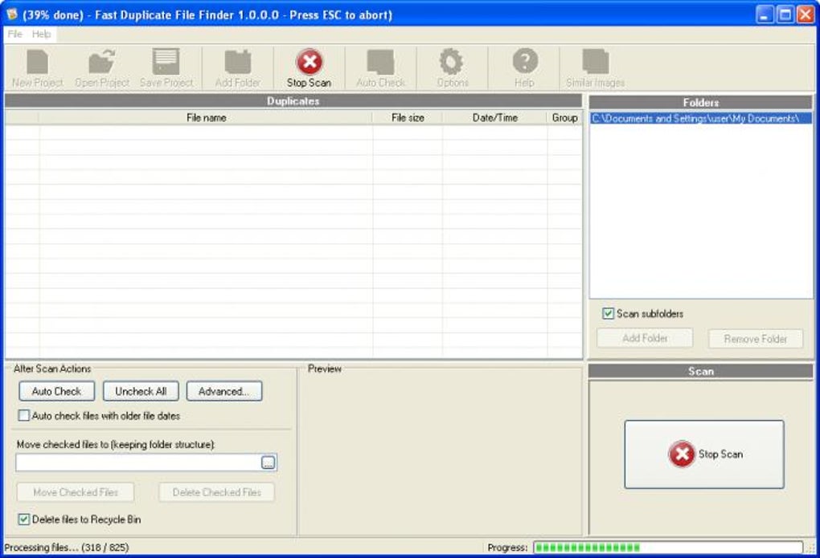Enable auto check files with older dates
The height and width of the screenshot is (558, 820).
pyautogui.click(x=23, y=415)
